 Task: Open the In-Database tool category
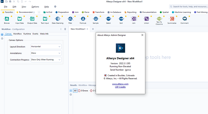pyautogui.click(x=114, y=12)
